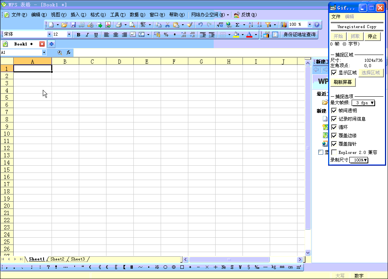
Task: Export to PDF using the PDF icon
Action: (x=108, y=25)
